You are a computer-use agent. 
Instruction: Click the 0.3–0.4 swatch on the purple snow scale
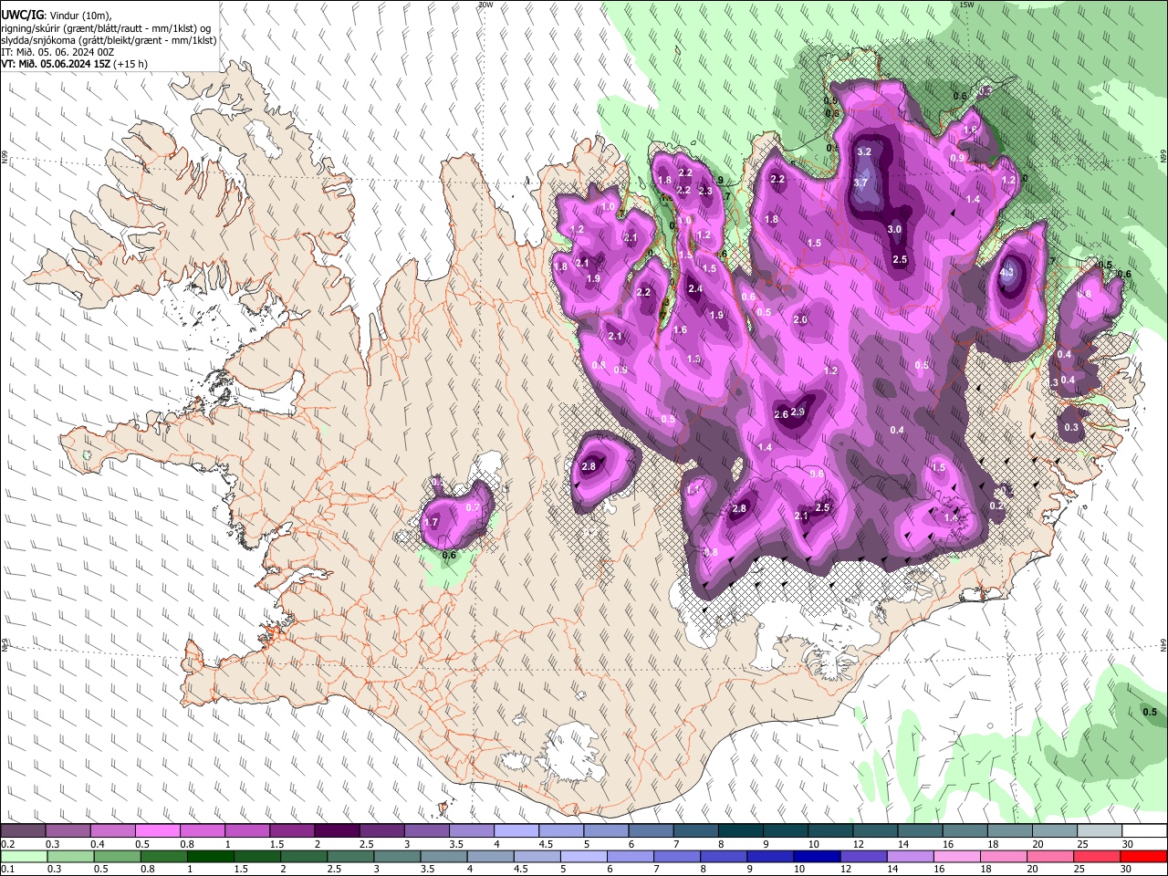(68, 830)
